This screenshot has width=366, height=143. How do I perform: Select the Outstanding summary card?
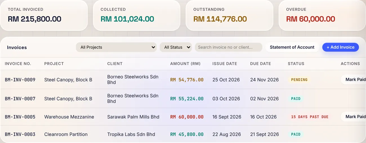(229, 15)
